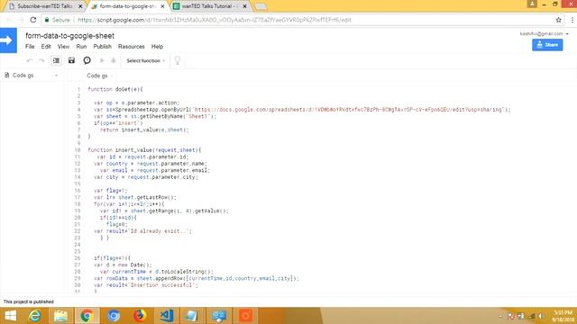Click the volume icon in system tray

pyautogui.click(x=540, y=316)
